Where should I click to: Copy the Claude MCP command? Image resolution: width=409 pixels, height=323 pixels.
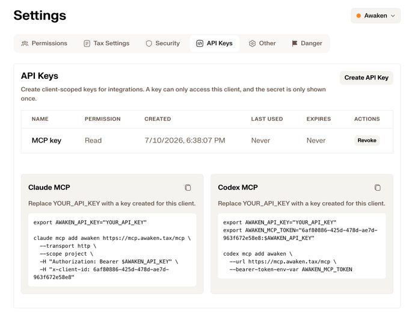point(188,187)
